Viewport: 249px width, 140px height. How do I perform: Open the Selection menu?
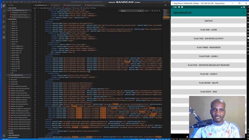pyautogui.click(x=16, y=2)
